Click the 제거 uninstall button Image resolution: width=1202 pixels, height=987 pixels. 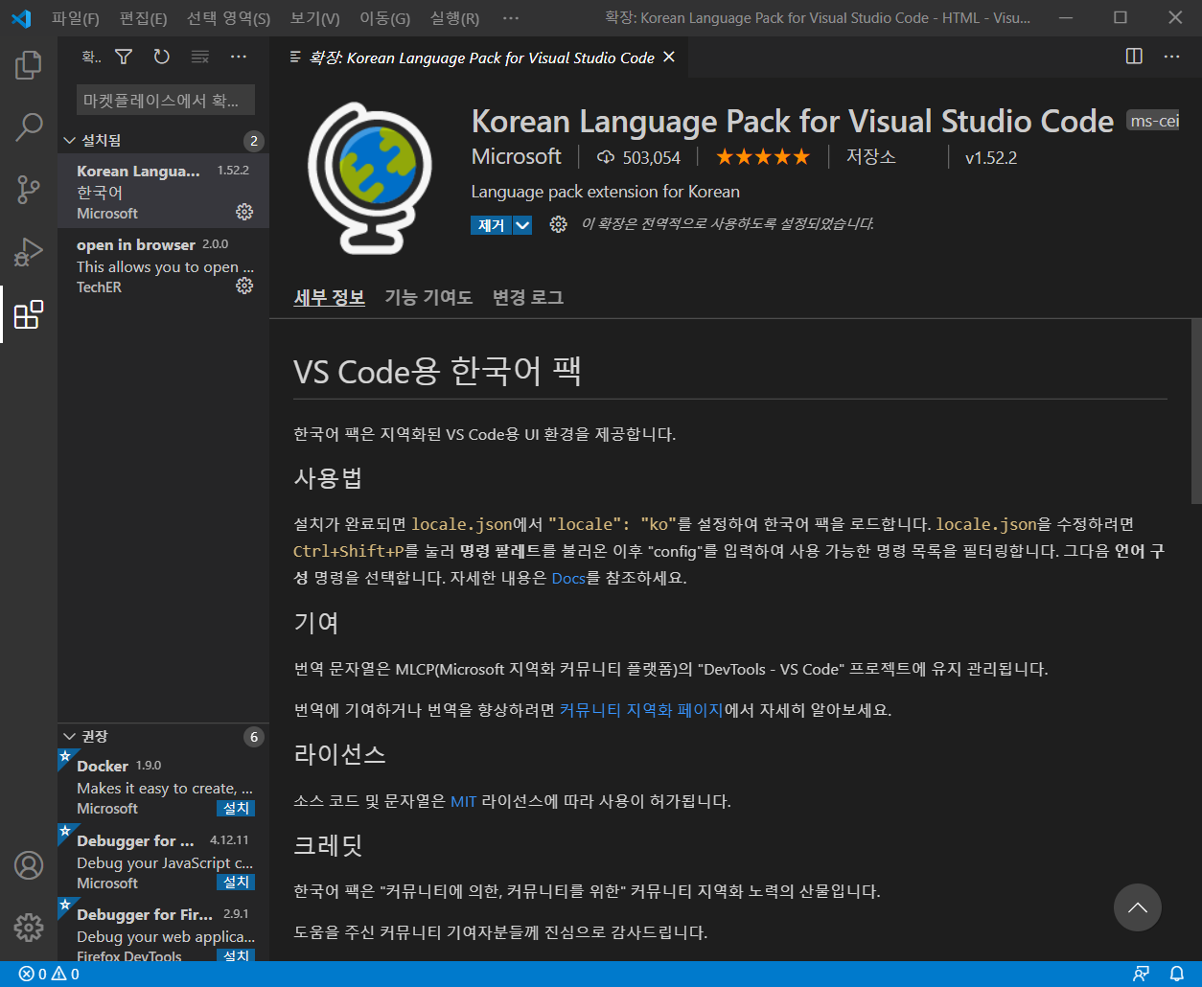492,225
